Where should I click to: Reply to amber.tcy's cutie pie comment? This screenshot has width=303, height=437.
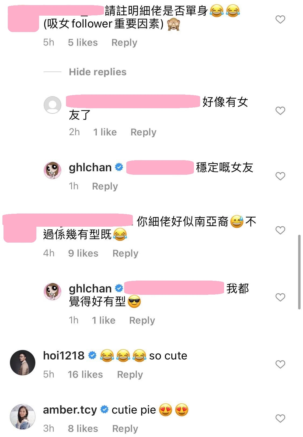point(125,428)
